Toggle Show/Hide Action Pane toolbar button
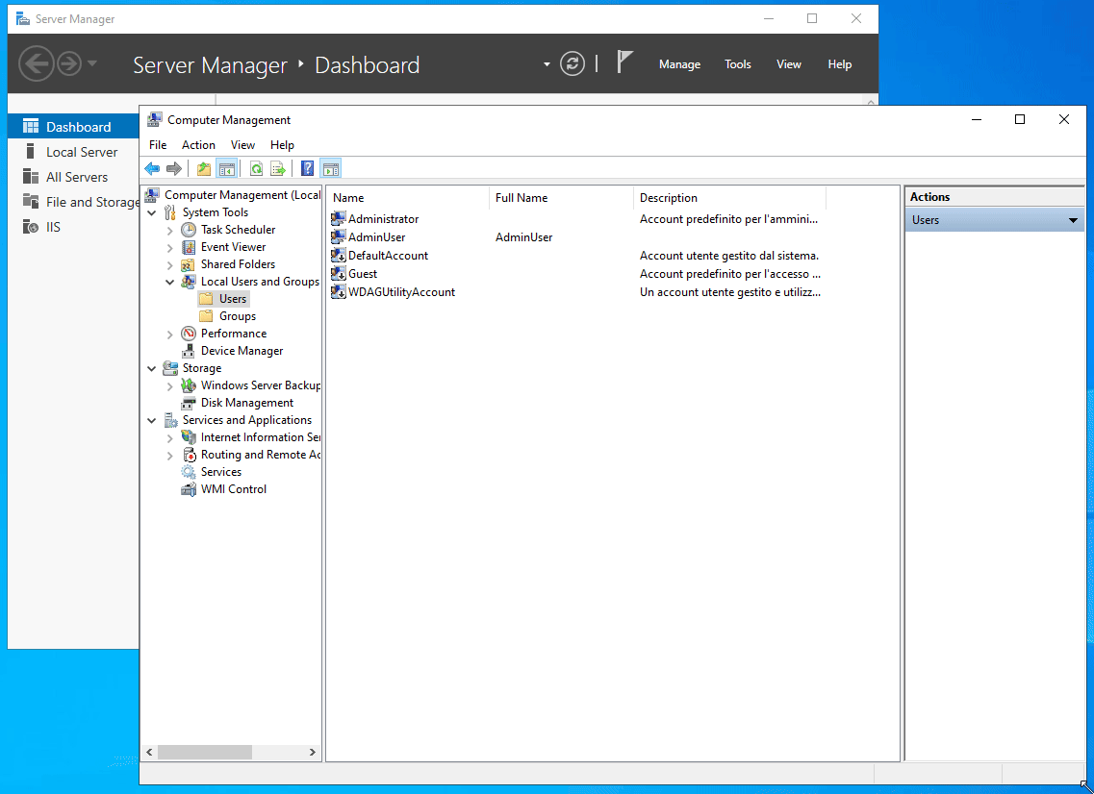This screenshot has width=1094, height=794. click(x=331, y=168)
